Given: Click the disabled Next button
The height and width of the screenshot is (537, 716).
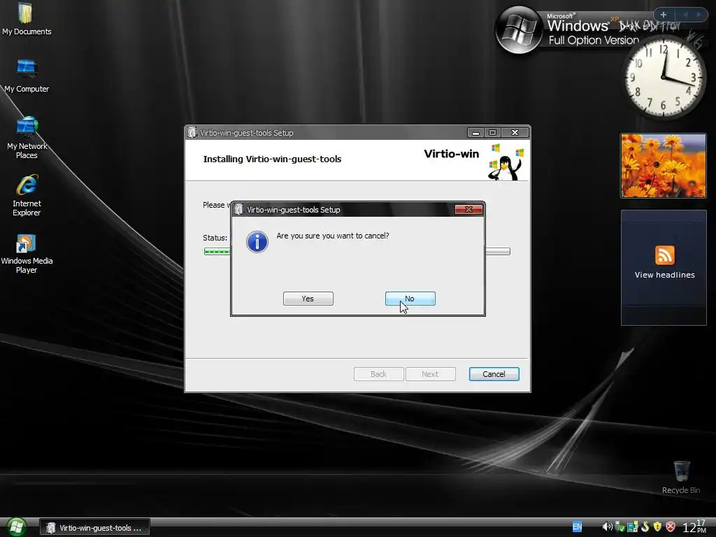Looking at the screenshot, I should pyautogui.click(x=430, y=374).
